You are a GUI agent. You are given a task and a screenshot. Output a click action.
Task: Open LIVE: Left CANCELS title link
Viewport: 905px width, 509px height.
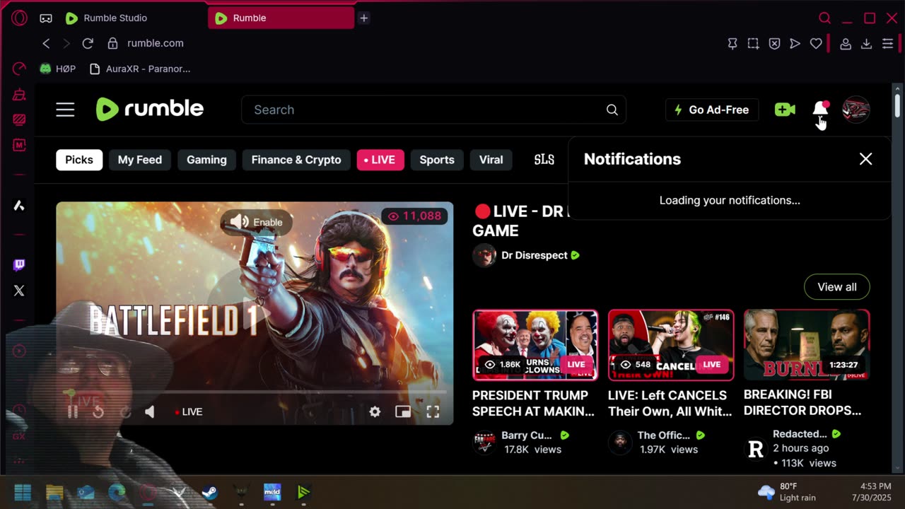tap(670, 403)
